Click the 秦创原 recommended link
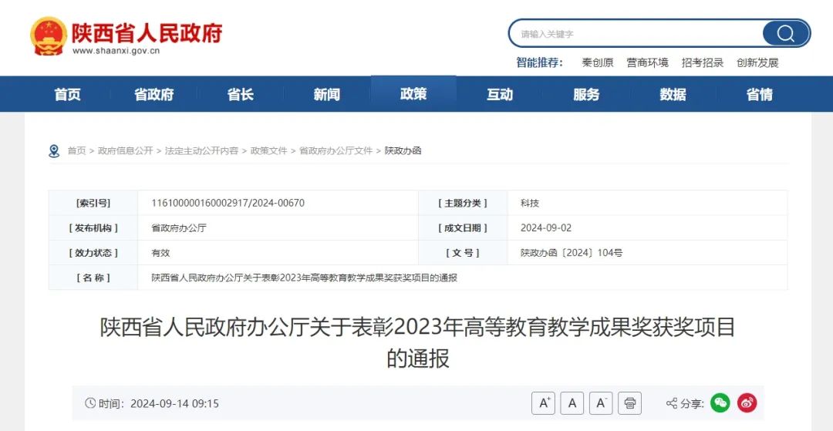 598,62
